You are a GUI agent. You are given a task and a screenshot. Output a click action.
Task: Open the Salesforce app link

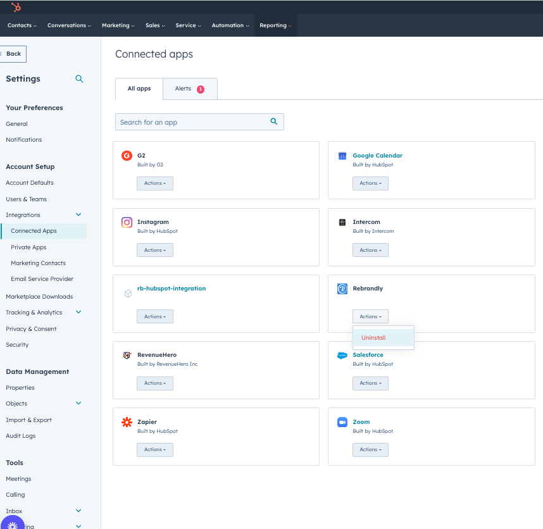pyautogui.click(x=368, y=355)
